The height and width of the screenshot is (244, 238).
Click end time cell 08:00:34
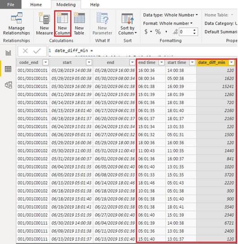click(147, 79)
